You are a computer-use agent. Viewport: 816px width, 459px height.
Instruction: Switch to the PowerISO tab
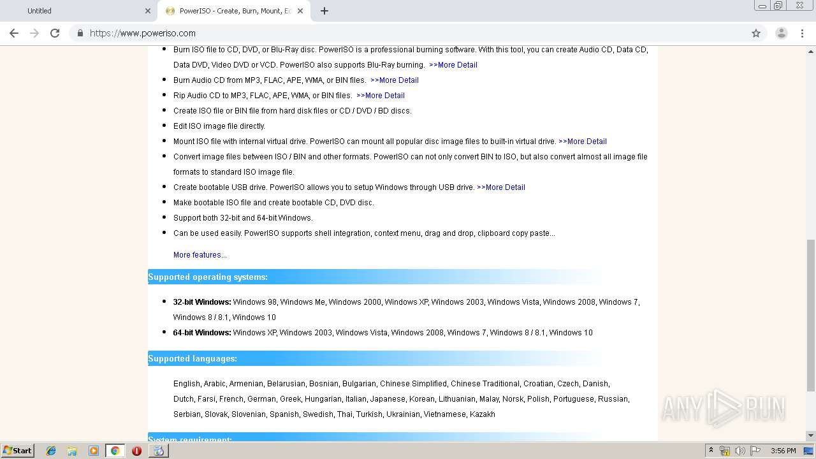coord(234,11)
